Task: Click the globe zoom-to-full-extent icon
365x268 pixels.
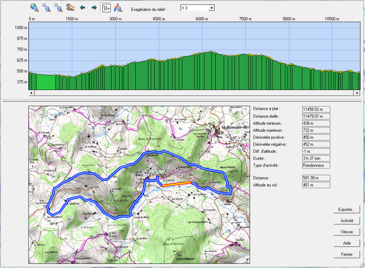Action: click(x=35, y=7)
